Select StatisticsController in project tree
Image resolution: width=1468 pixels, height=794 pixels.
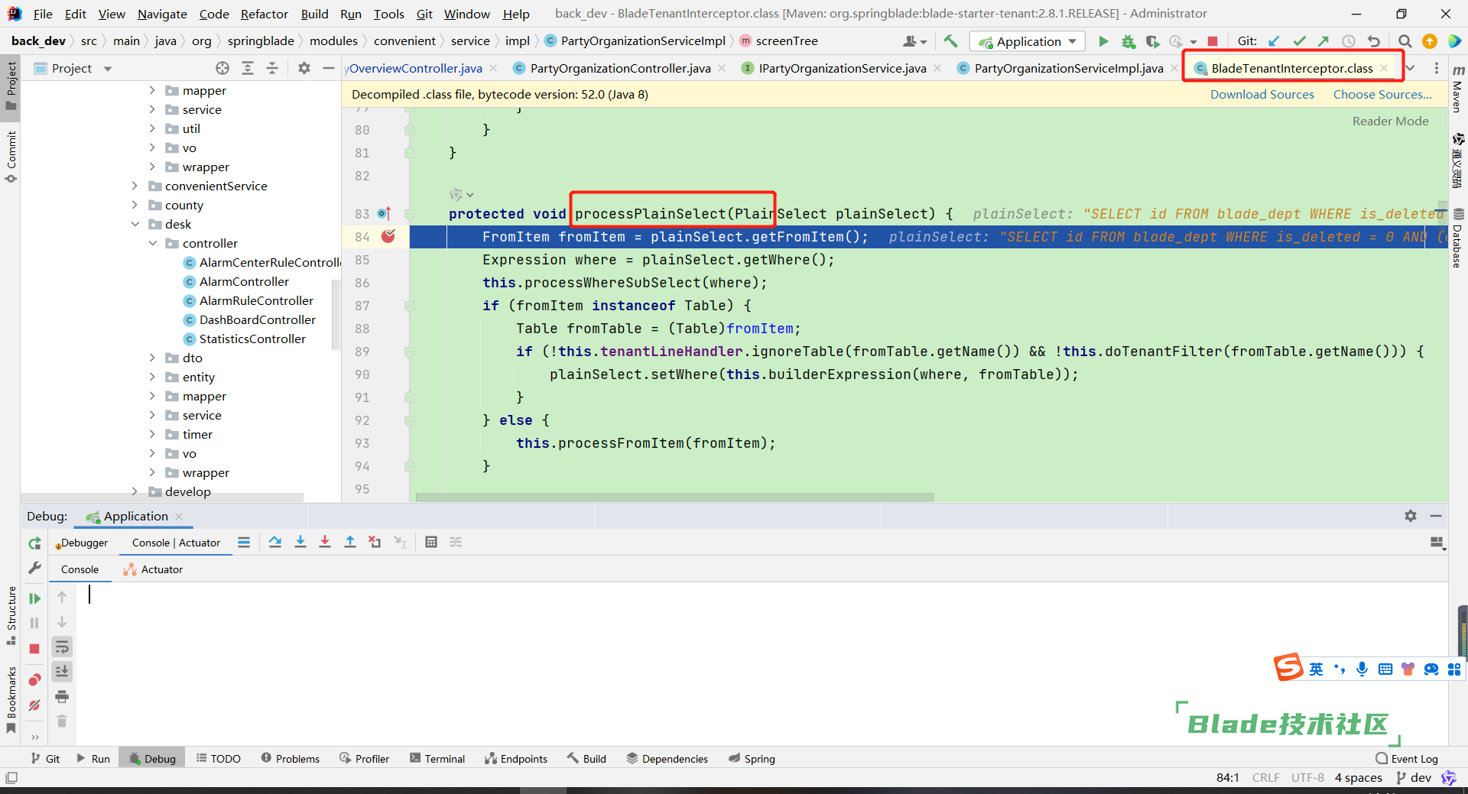coord(252,339)
